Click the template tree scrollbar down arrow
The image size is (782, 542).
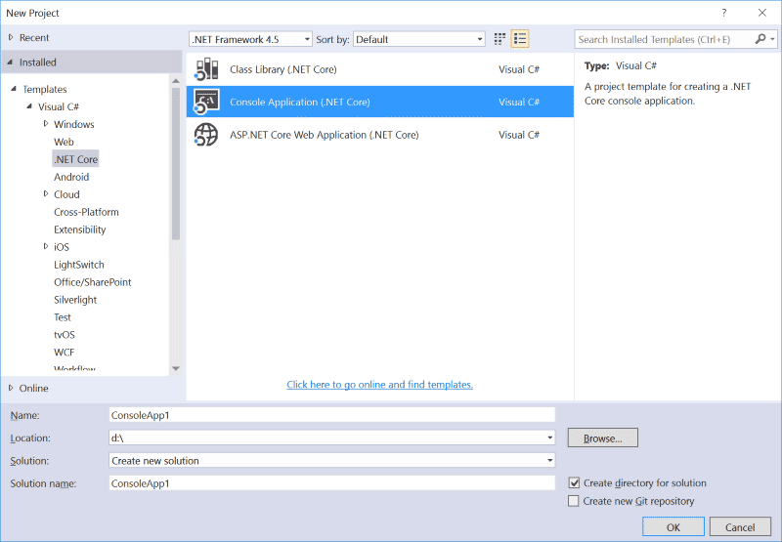176,368
